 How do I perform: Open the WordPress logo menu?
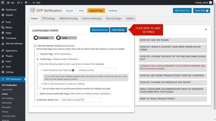pyautogui.click(x=3, y=2)
